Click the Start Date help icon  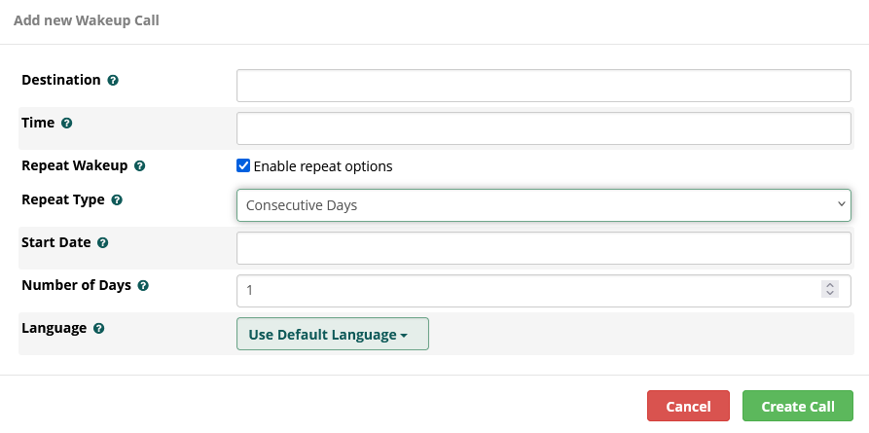(x=103, y=243)
